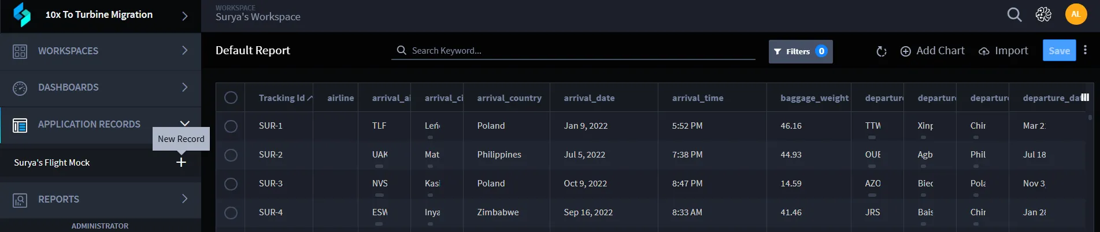
Task: Click the brain-shaped AI assistant icon
Action: point(1043,14)
